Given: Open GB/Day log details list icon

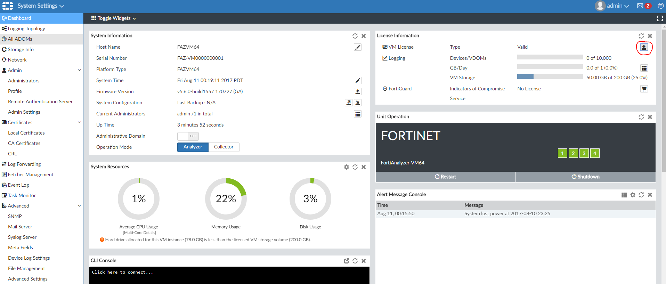Looking at the screenshot, I should click(x=644, y=68).
